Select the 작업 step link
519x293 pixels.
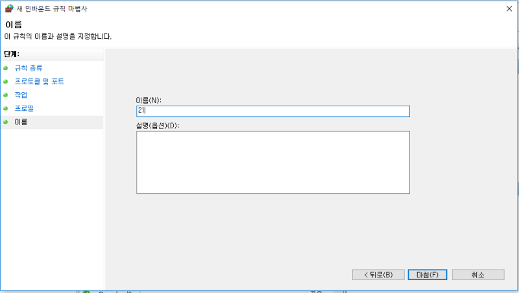(x=21, y=95)
